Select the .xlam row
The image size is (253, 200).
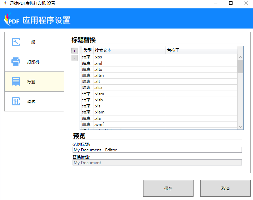click(x=159, y=112)
